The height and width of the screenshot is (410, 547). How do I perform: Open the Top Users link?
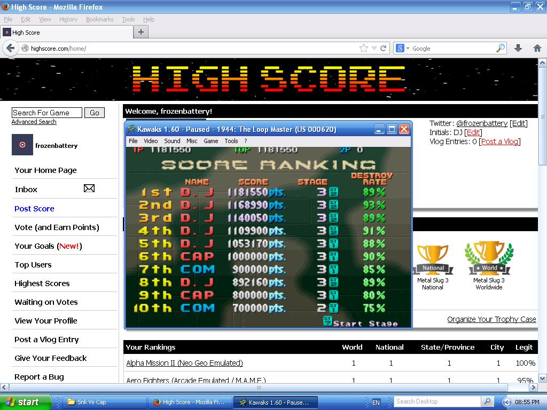point(33,265)
